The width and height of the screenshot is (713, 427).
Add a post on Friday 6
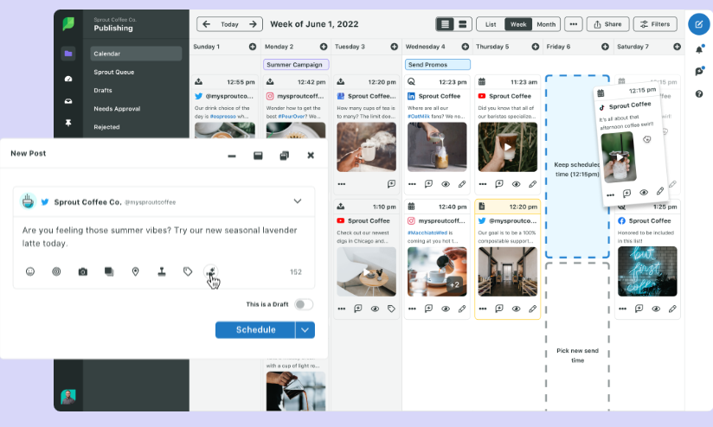(x=605, y=47)
